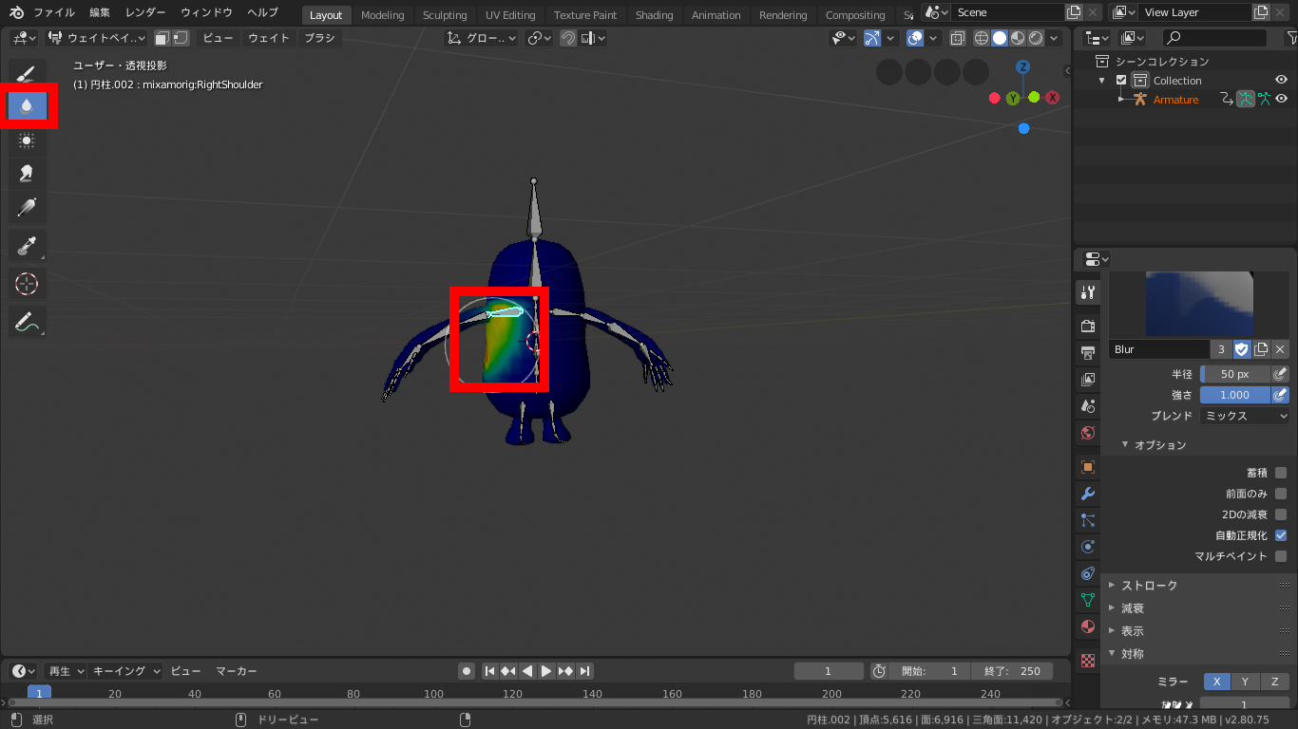
Task: Expand 減衰 (Falloff) panel
Action: tap(1132, 607)
